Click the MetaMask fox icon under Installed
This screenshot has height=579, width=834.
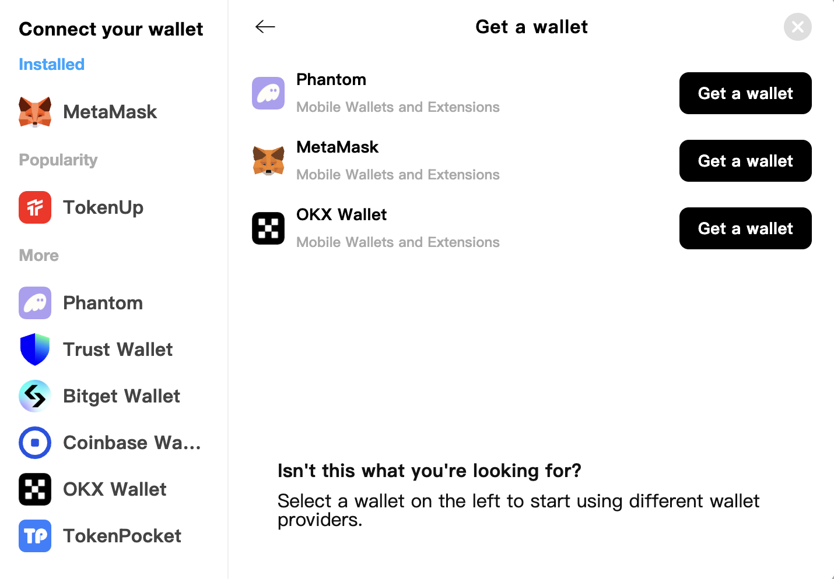pos(35,112)
